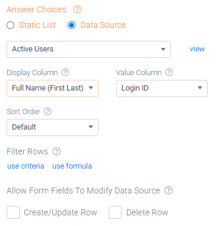This screenshot has width=216, height=226.
Task: Click the view link
Action: (x=197, y=49)
